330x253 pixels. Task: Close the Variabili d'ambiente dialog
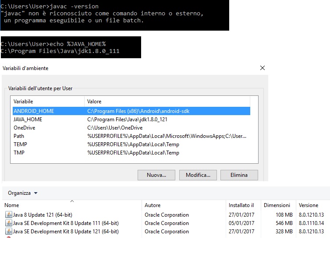[x=262, y=68]
